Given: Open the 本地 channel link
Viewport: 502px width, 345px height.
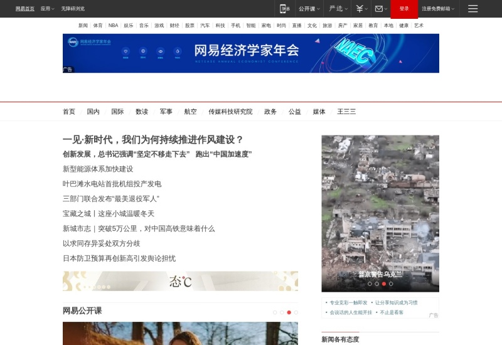Looking at the screenshot, I should click(388, 25).
